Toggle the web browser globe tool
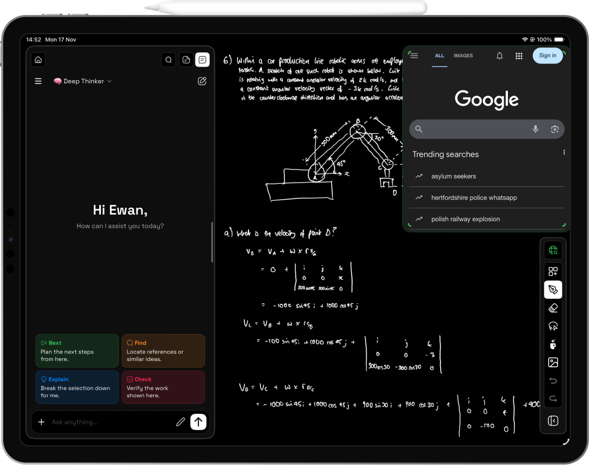This screenshot has width=589, height=465. [x=553, y=250]
